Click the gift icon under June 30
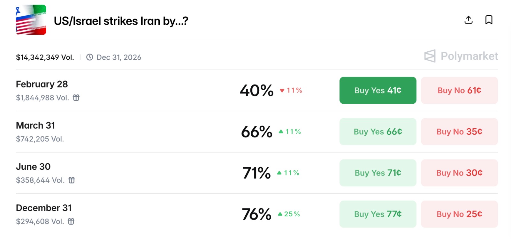Screen dimensions: 511x239 (x=72, y=180)
